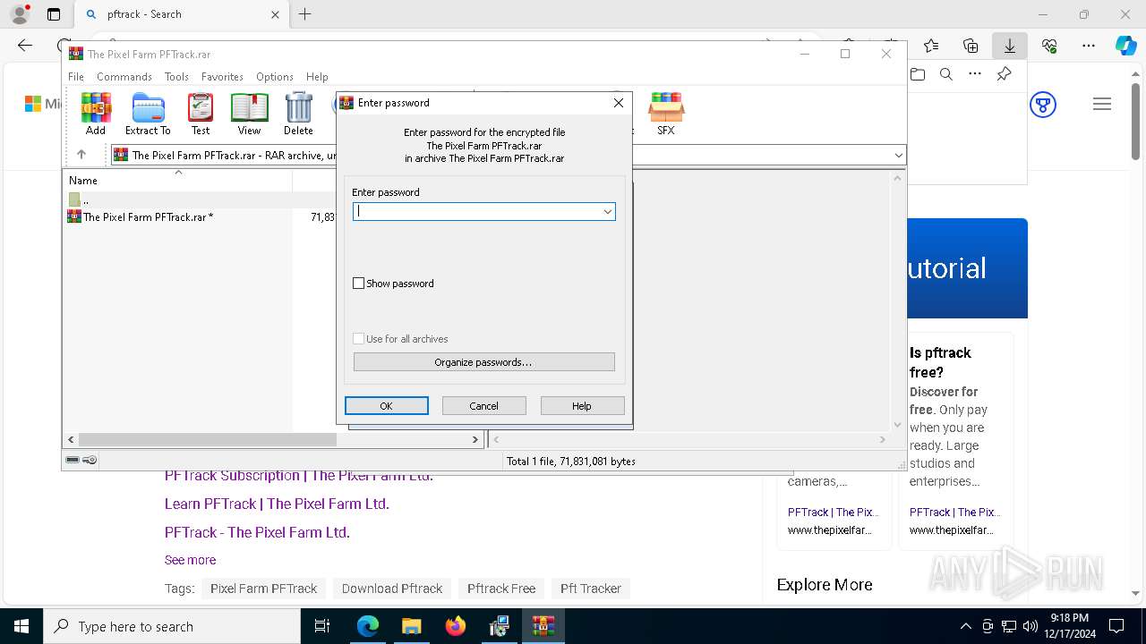Open Edge tab actions icon

pyautogui.click(x=53, y=14)
